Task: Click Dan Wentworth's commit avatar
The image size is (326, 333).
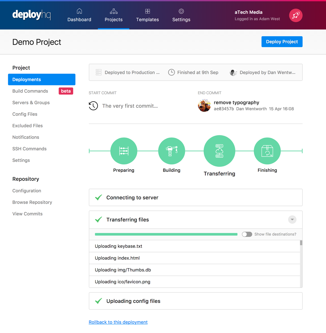Action: 204,105
